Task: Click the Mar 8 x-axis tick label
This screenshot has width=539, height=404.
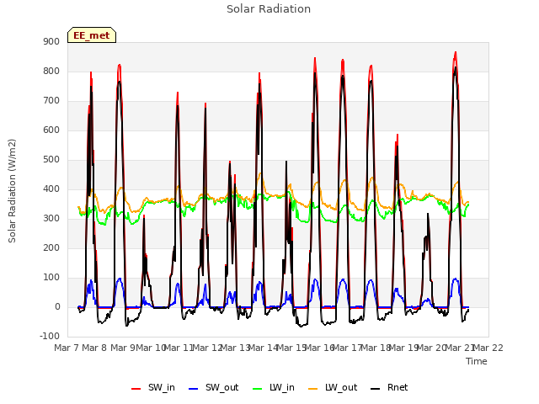Action: [x=94, y=348]
